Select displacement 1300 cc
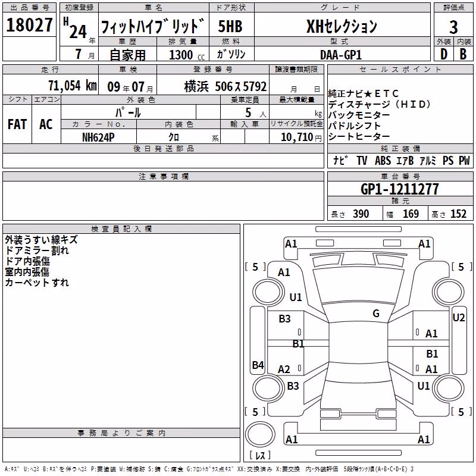Screen dimensions: 476x476 point(187,55)
